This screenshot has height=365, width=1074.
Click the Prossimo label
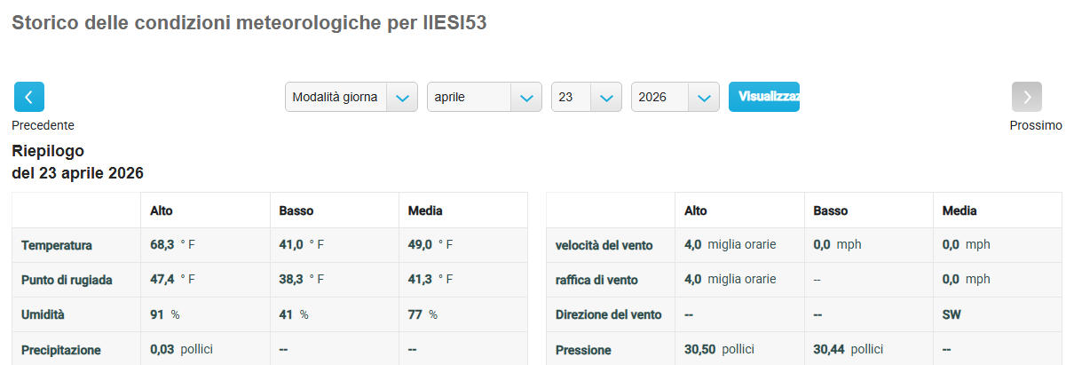point(1035,125)
